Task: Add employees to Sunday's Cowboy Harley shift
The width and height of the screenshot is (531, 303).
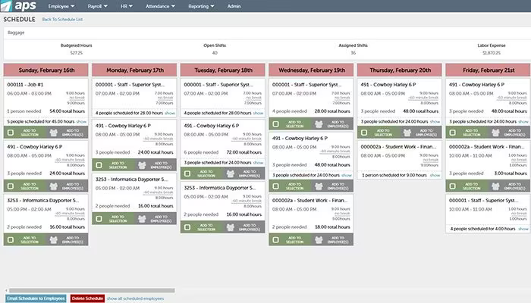Action: coord(67,186)
